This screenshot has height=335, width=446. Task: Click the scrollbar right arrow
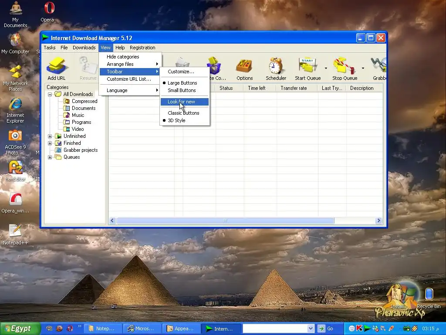(378, 220)
